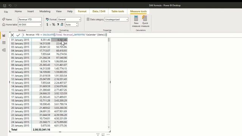
Task: Open the Data view from sidebar
Action: 4,43
